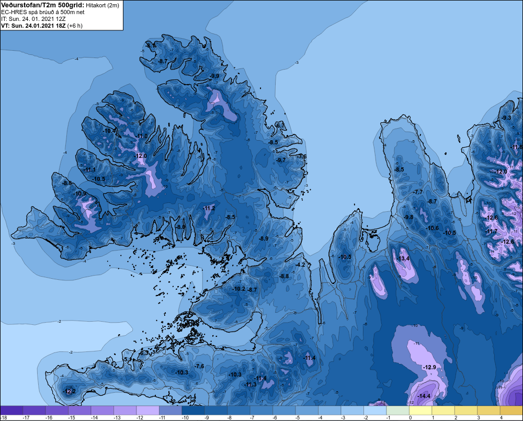This screenshot has width=523, height=421.
Task: Select the -14.4 temperature reading
Action: [x=424, y=396]
